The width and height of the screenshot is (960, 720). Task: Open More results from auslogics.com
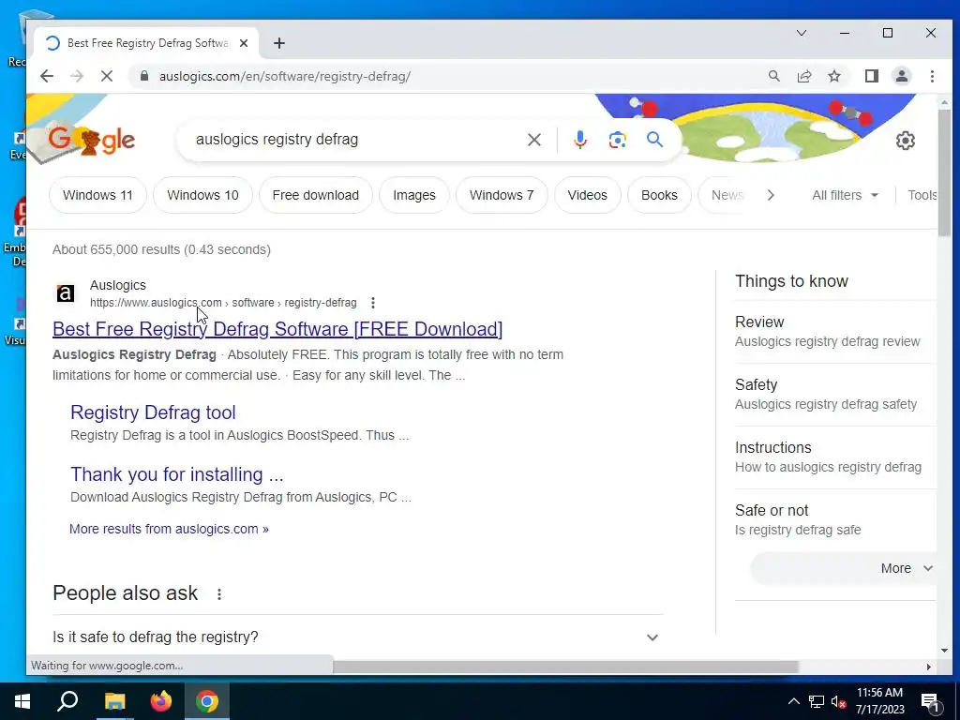pyautogui.click(x=169, y=529)
